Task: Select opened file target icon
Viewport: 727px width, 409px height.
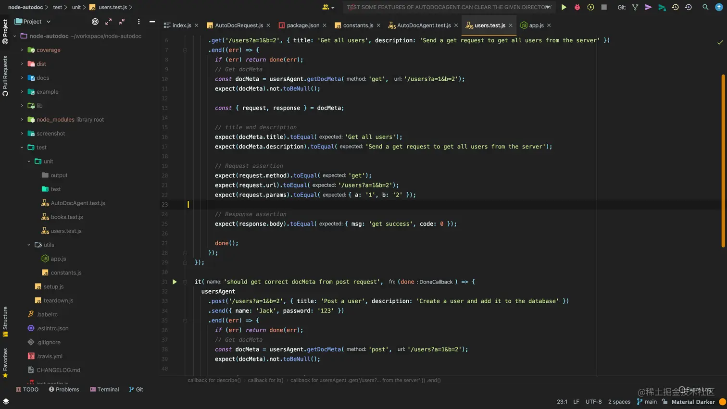Action: pyautogui.click(x=95, y=22)
